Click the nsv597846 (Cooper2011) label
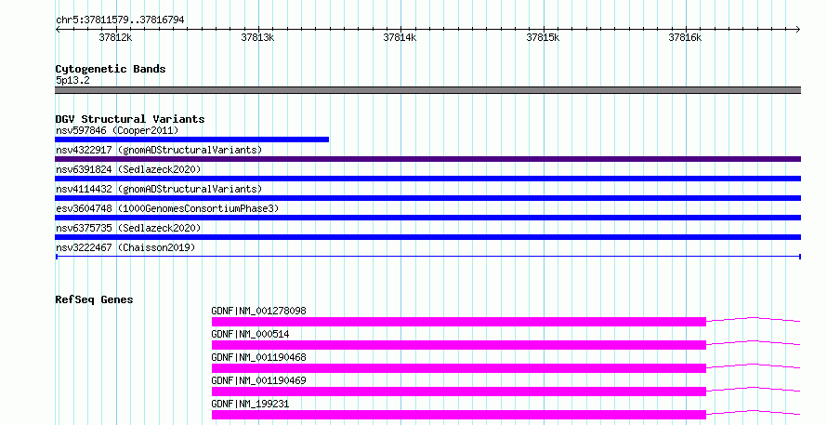 point(117,130)
